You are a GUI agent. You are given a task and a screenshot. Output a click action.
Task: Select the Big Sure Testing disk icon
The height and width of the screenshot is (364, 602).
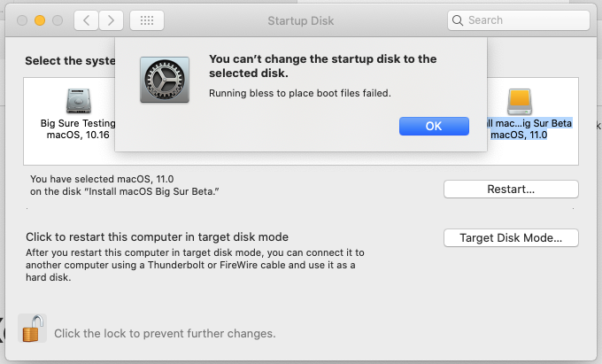(x=78, y=101)
